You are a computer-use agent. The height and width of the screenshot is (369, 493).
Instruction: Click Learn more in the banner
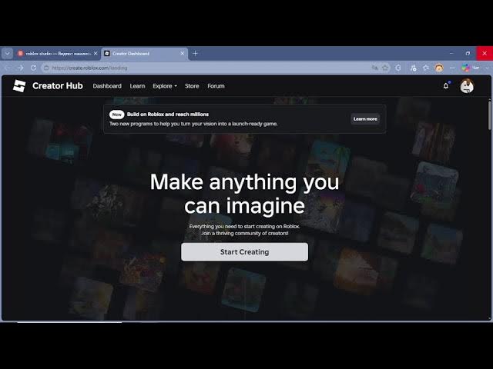coord(365,119)
